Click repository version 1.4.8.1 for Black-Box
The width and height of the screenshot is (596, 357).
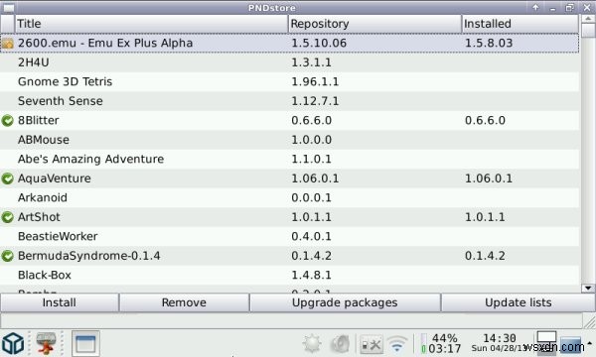(x=311, y=275)
